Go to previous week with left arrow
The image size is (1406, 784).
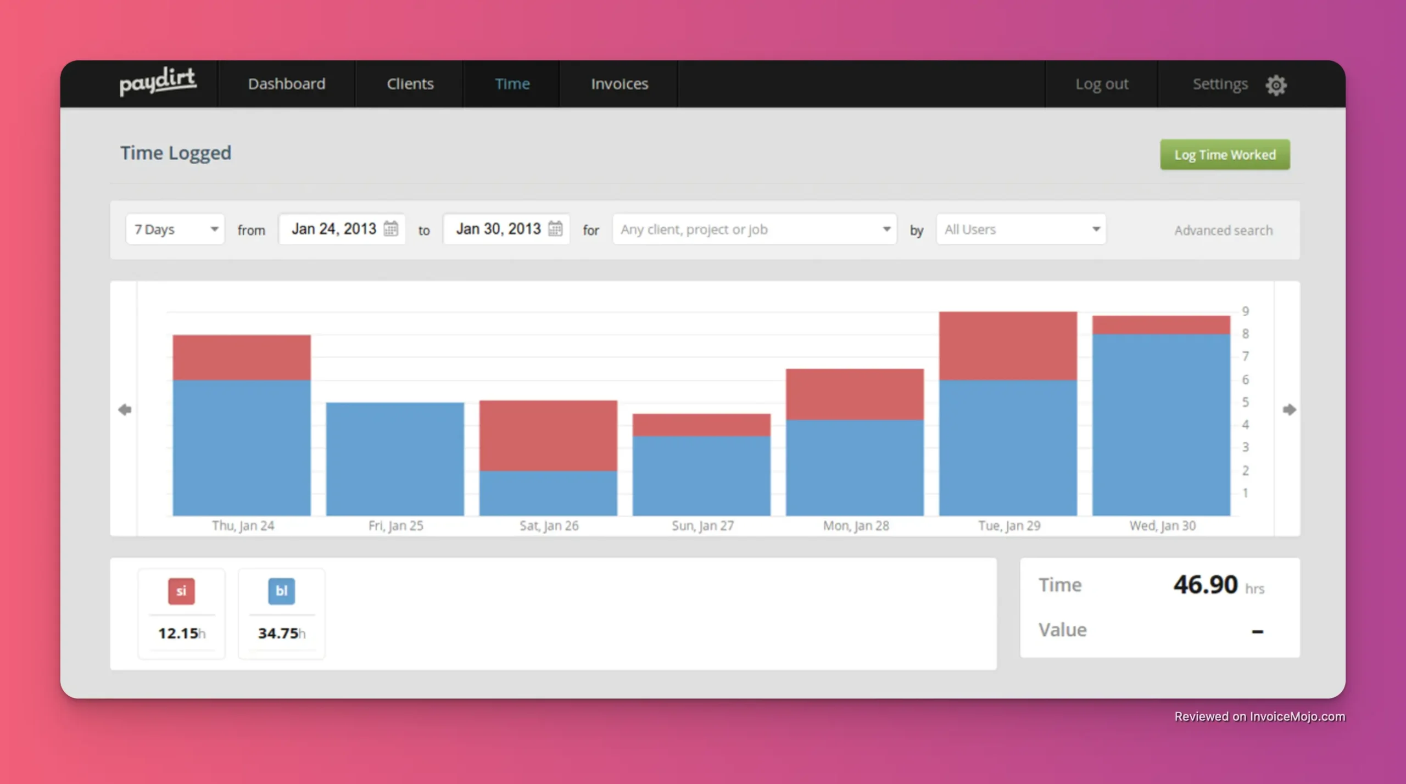point(125,410)
